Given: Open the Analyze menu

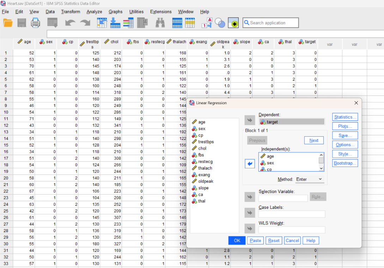Looking at the screenshot, I should (94, 12).
